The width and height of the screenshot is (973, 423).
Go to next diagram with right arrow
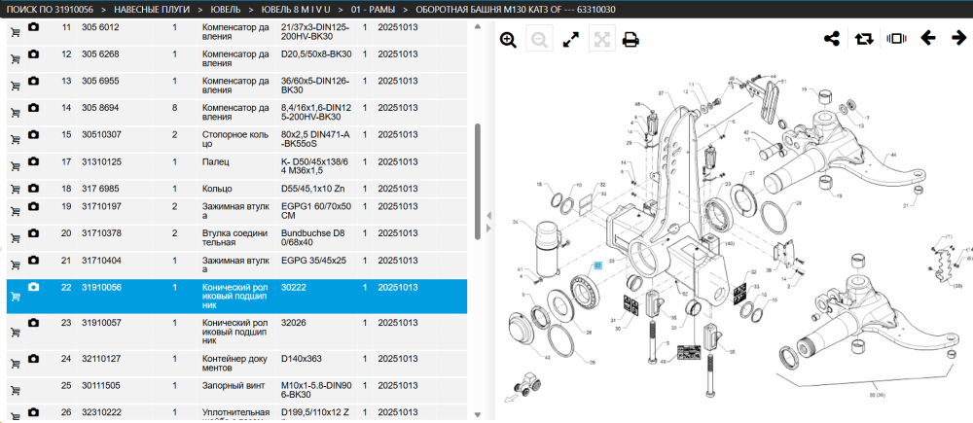click(959, 39)
